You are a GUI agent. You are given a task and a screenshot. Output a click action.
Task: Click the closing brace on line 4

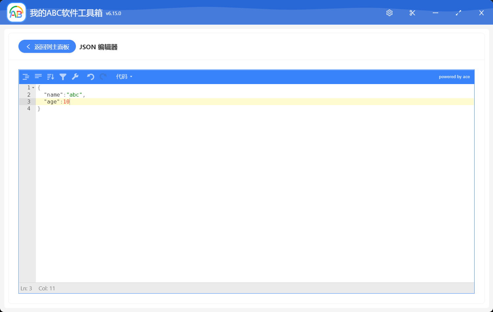(39, 109)
